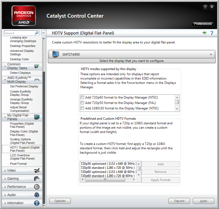Image resolution: width=219 pixels, height=209 pixels.
Task: Click the SMT27A950 monitor icon
Action: pyautogui.click(x=56, y=54)
